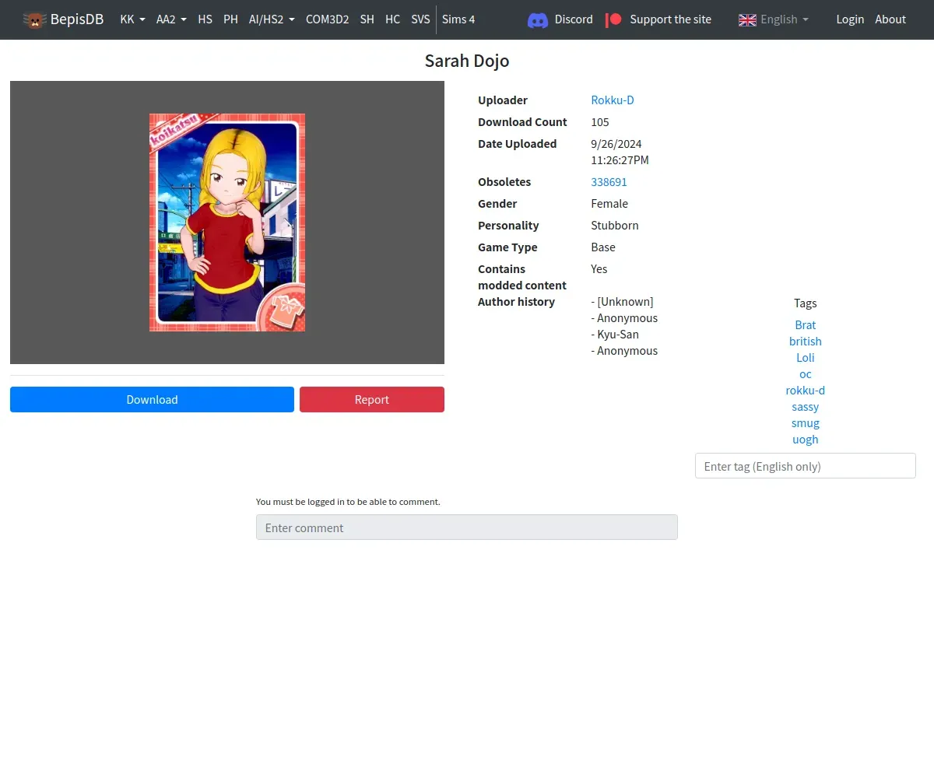Viewport: 934px width, 778px height.
Task: Select the rokku-d tag
Action: 806,391
